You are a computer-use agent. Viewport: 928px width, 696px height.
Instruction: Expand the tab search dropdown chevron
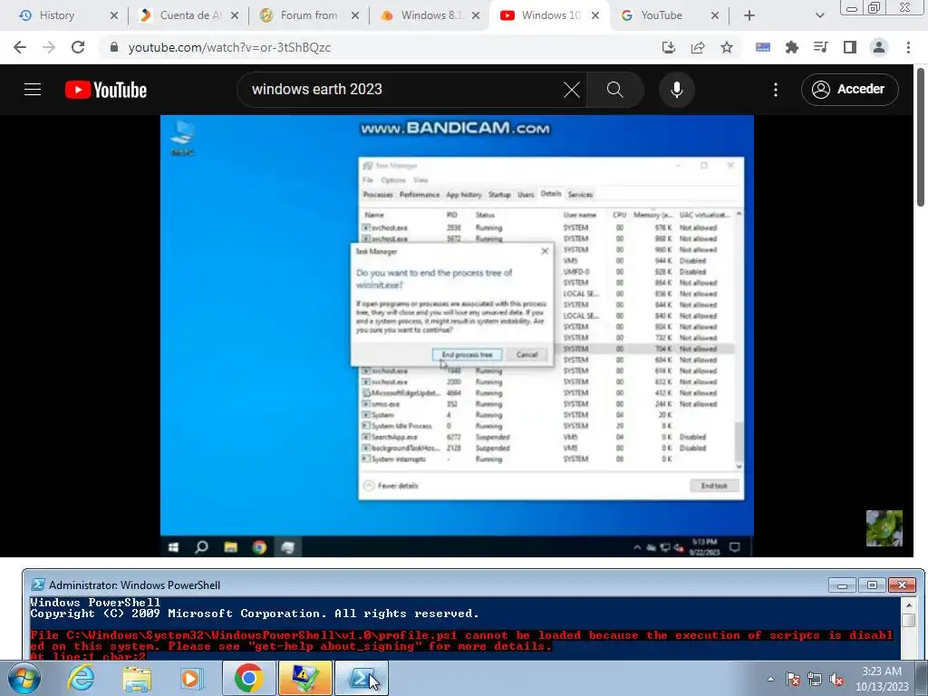click(819, 15)
